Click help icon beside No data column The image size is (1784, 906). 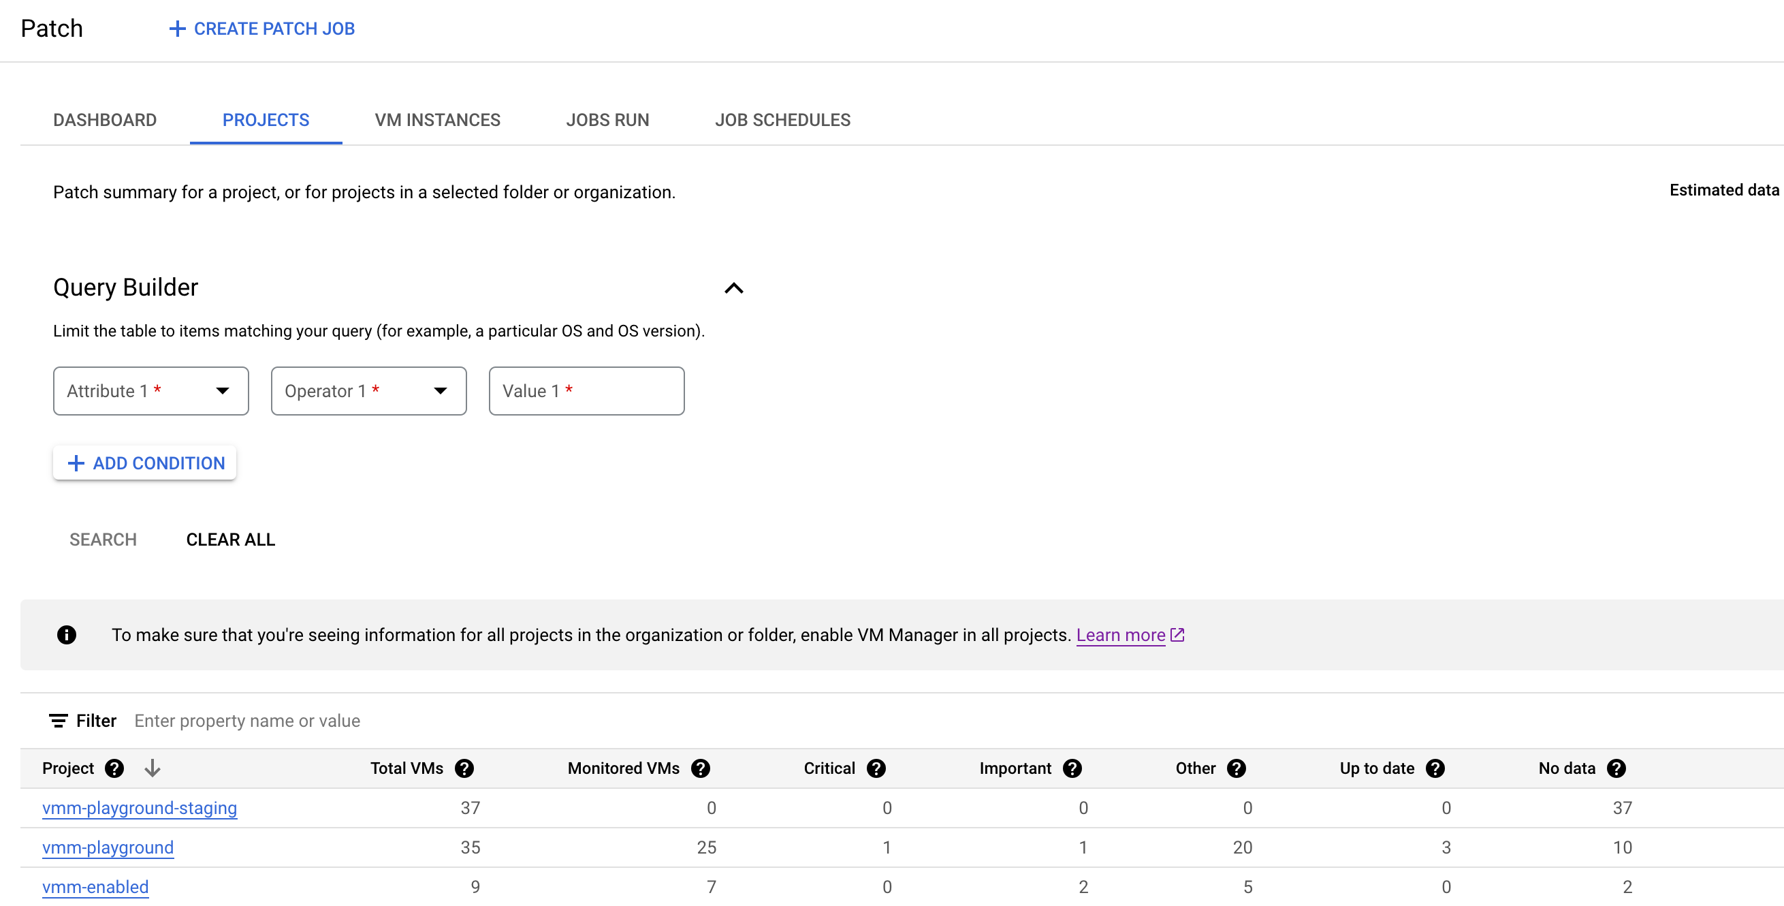[x=1616, y=768]
